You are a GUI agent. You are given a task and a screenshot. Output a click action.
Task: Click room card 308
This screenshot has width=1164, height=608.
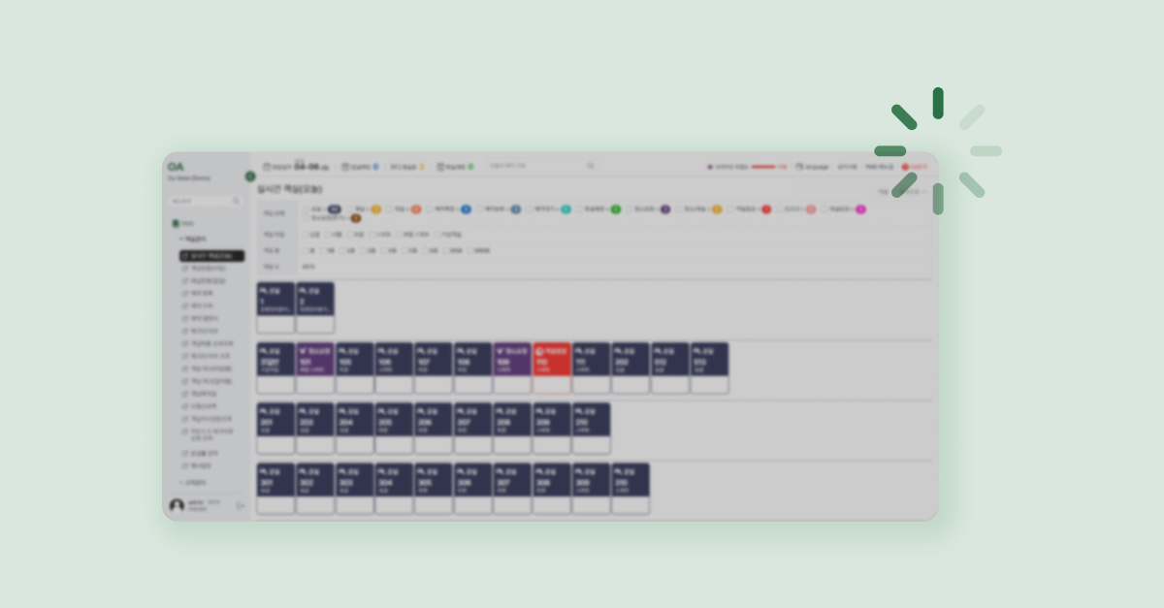[x=552, y=489]
